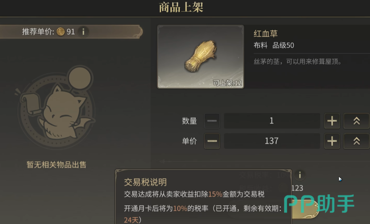Lower unit price with the minus button
The height and width of the screenshot is (224, 370).
click(x=212, y=141)
